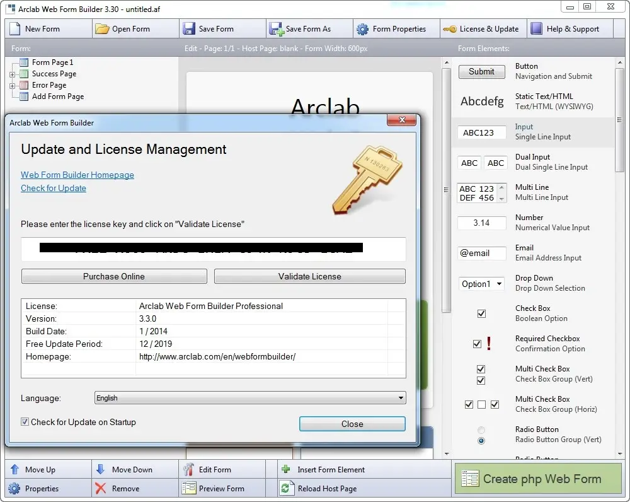
Task: Click the Multi Line Input label
Action: 542,197
